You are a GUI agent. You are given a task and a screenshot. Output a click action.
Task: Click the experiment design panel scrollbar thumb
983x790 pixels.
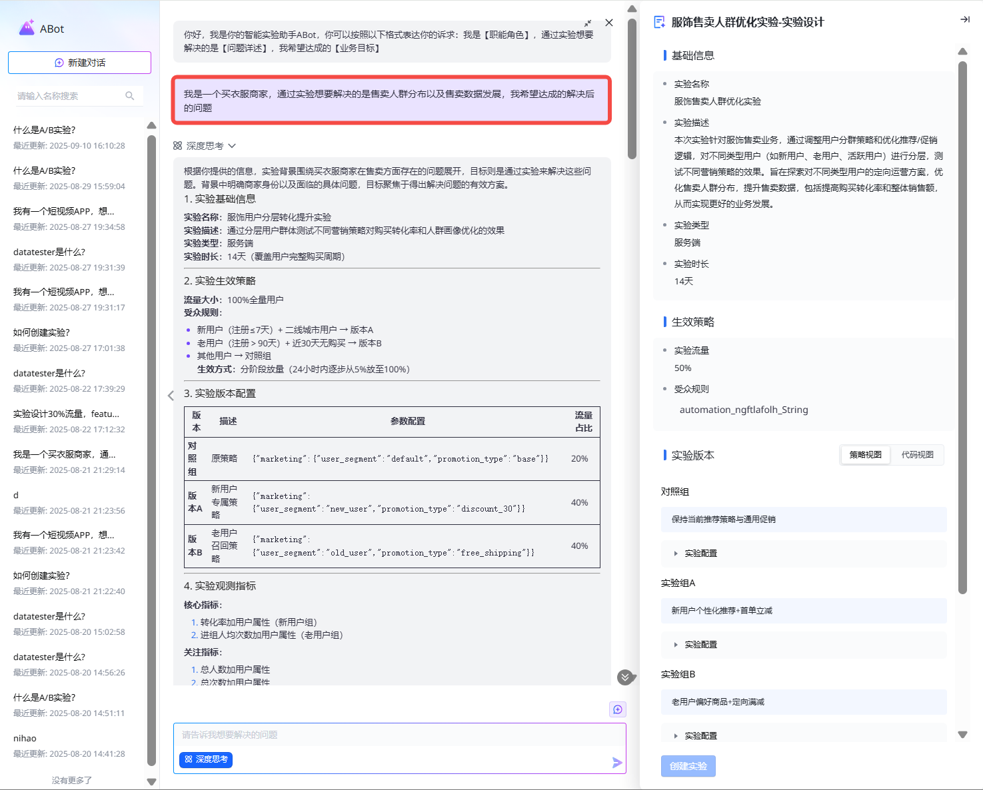pos(962,327)
